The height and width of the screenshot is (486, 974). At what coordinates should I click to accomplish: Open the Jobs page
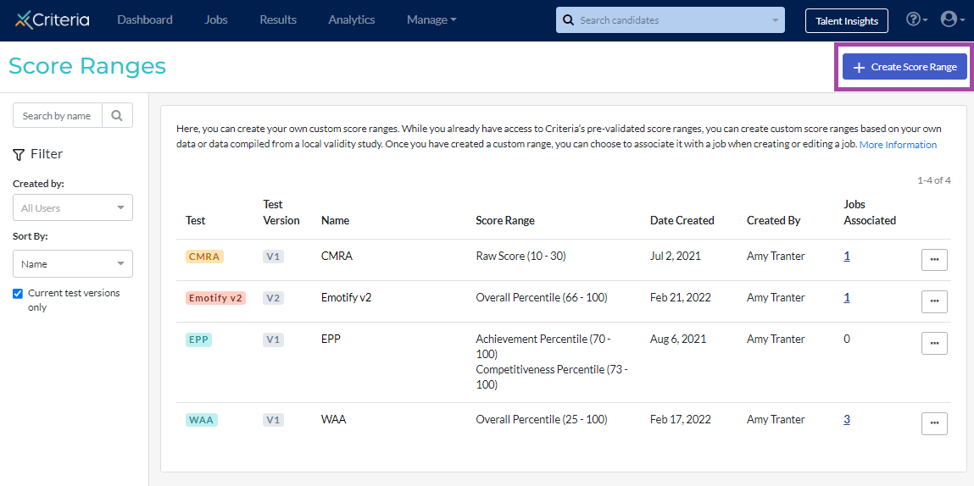click(x=216, y=19)
